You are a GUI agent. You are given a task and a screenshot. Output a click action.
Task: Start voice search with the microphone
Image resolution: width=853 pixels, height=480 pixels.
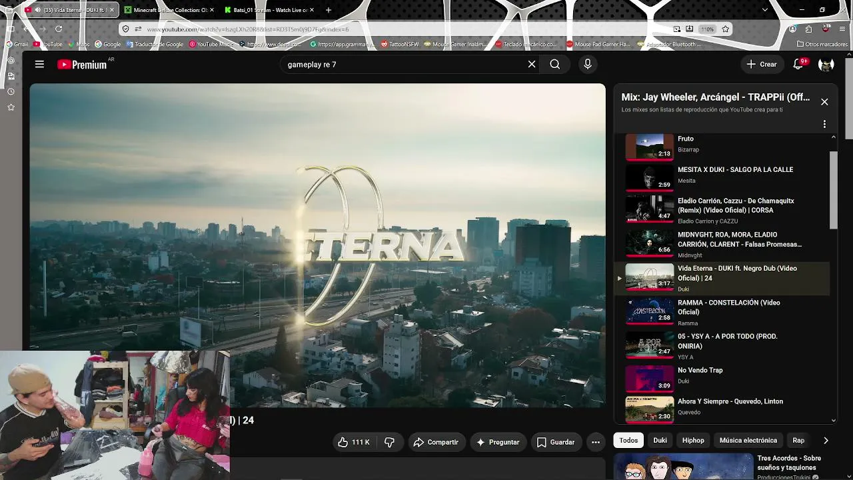pos(588,64)
